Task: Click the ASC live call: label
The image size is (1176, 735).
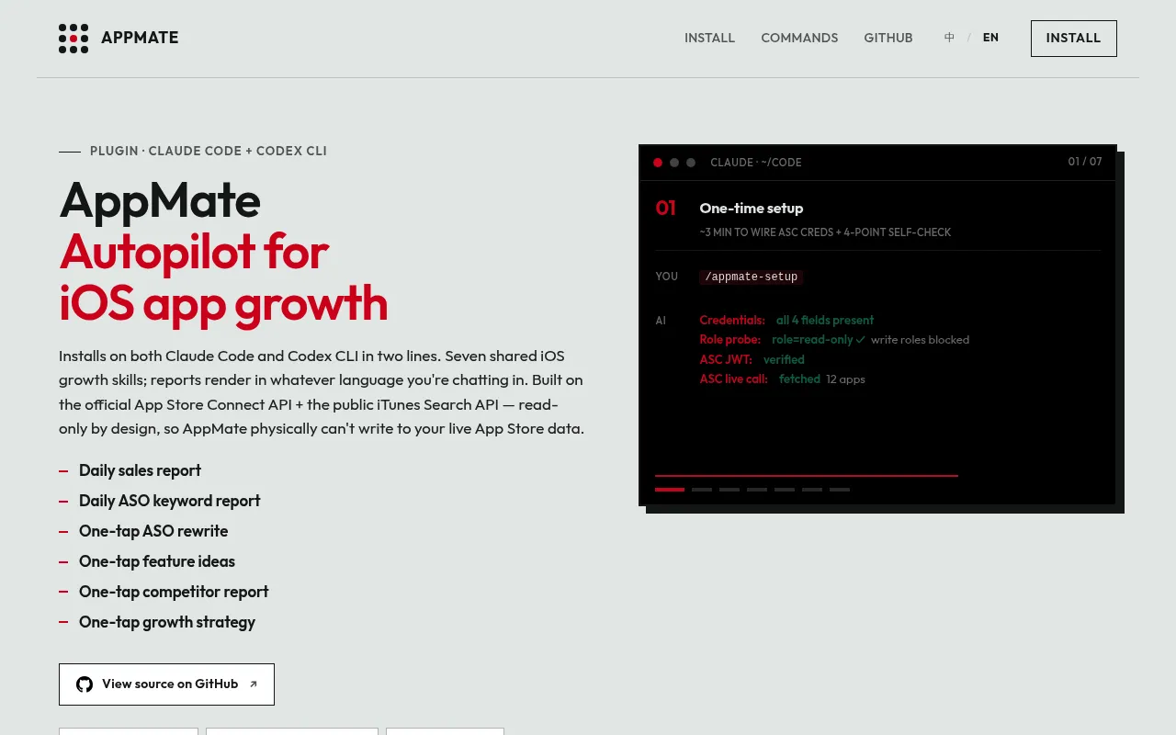Action: click(x=733, y=379)
